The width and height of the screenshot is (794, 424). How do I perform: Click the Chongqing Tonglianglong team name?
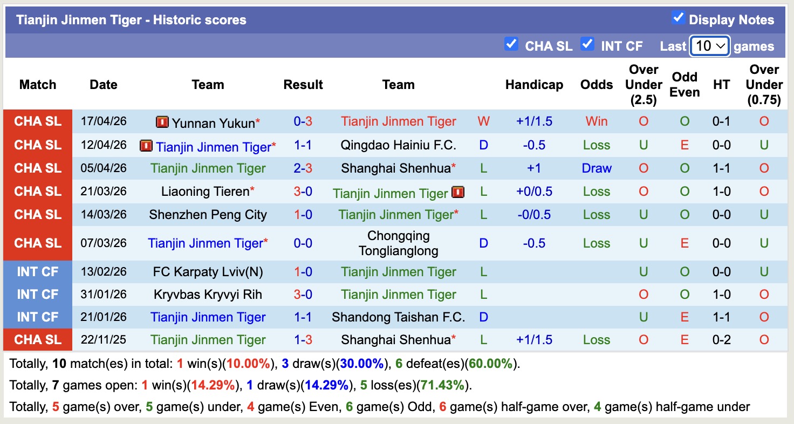click(x=398, y=243)
